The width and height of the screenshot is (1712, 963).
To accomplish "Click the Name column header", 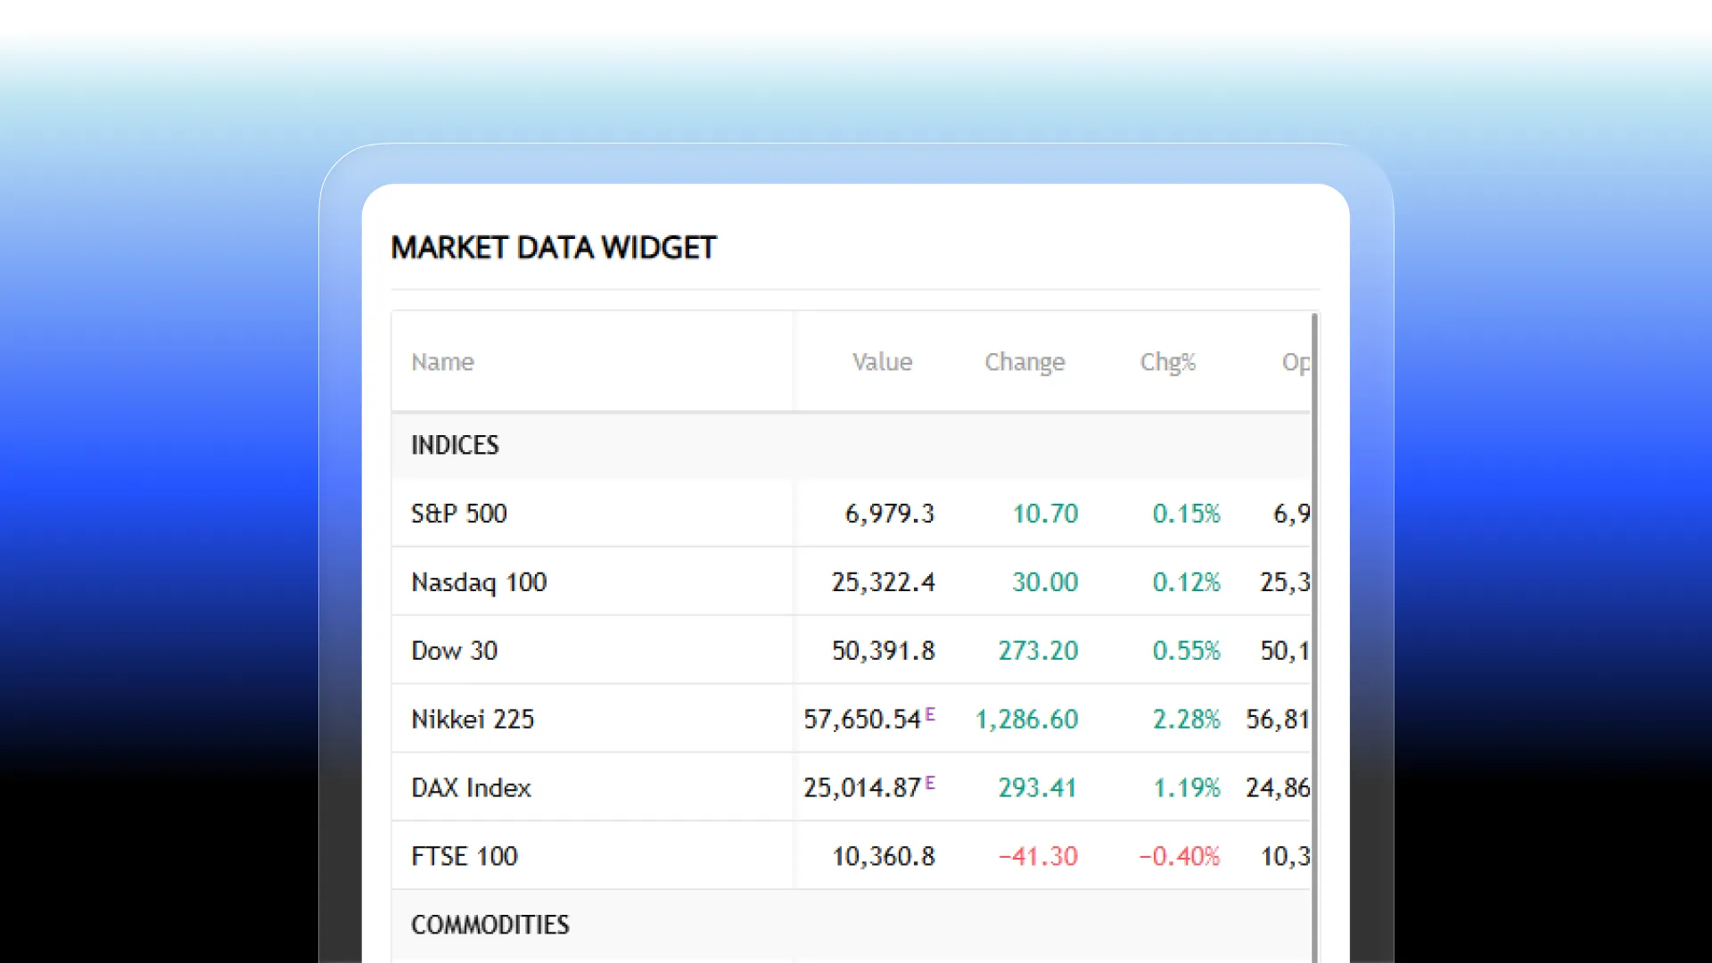I will (442, 362).
